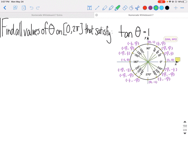Open the yellow sticky note on unit circle
This screenshot has width=188, height=141.
(177, 60)
